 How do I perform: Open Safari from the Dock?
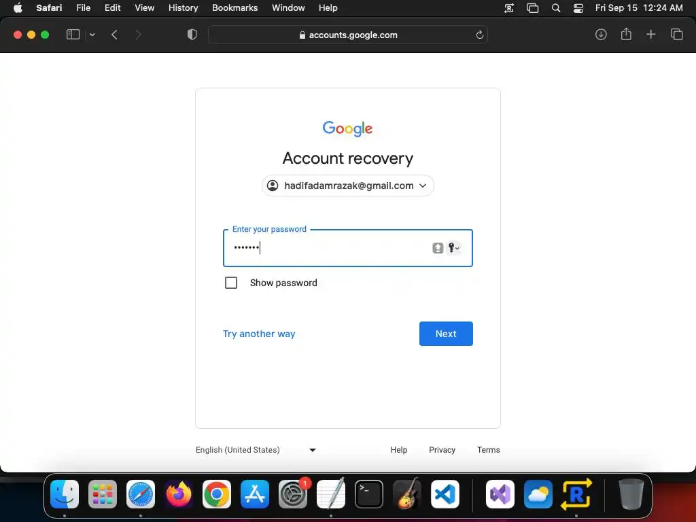141,494
